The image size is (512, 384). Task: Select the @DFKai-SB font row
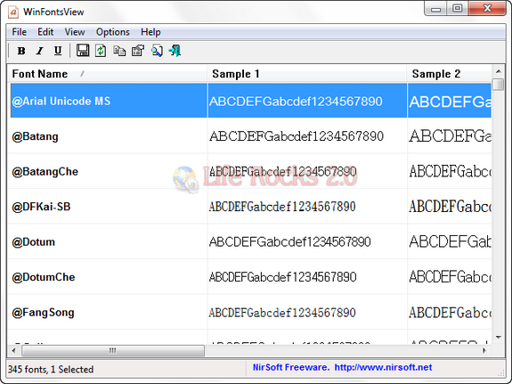[x=250, y=207]
